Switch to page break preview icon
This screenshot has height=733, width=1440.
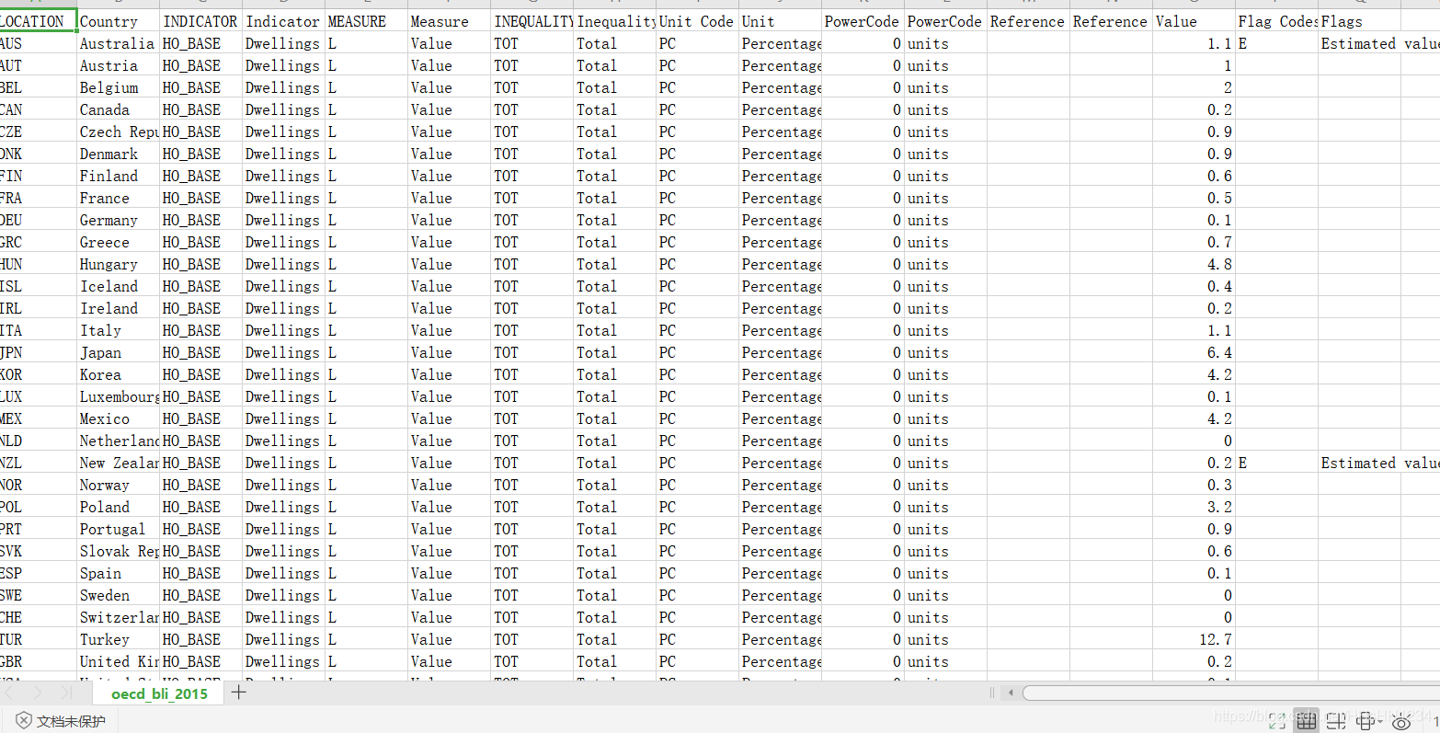click(x=1336, y=721)
